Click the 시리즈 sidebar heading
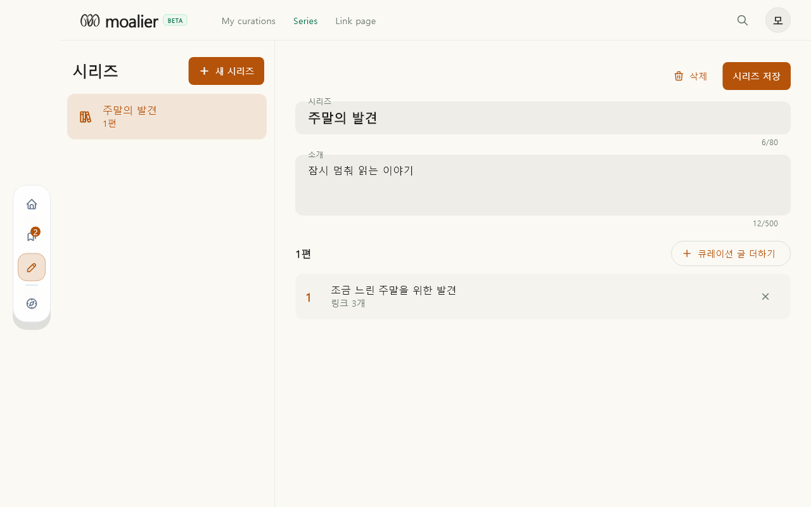 (x=96, y=71)
